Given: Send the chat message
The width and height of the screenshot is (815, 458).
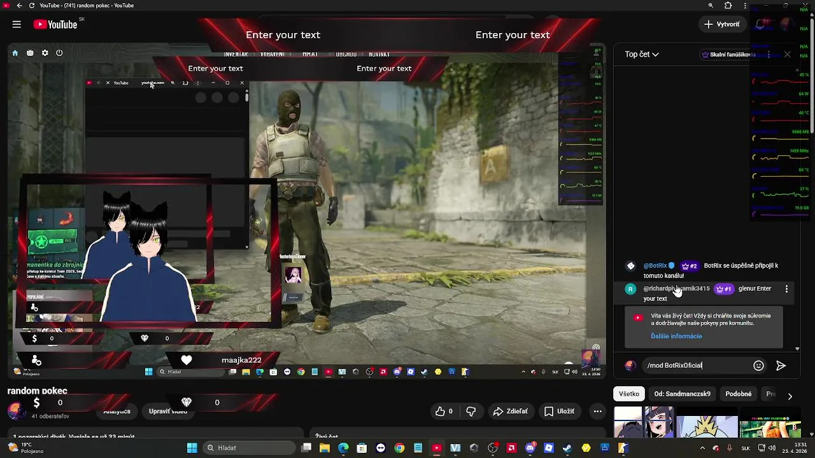Looking at the screenshot, I should (781, 366).
